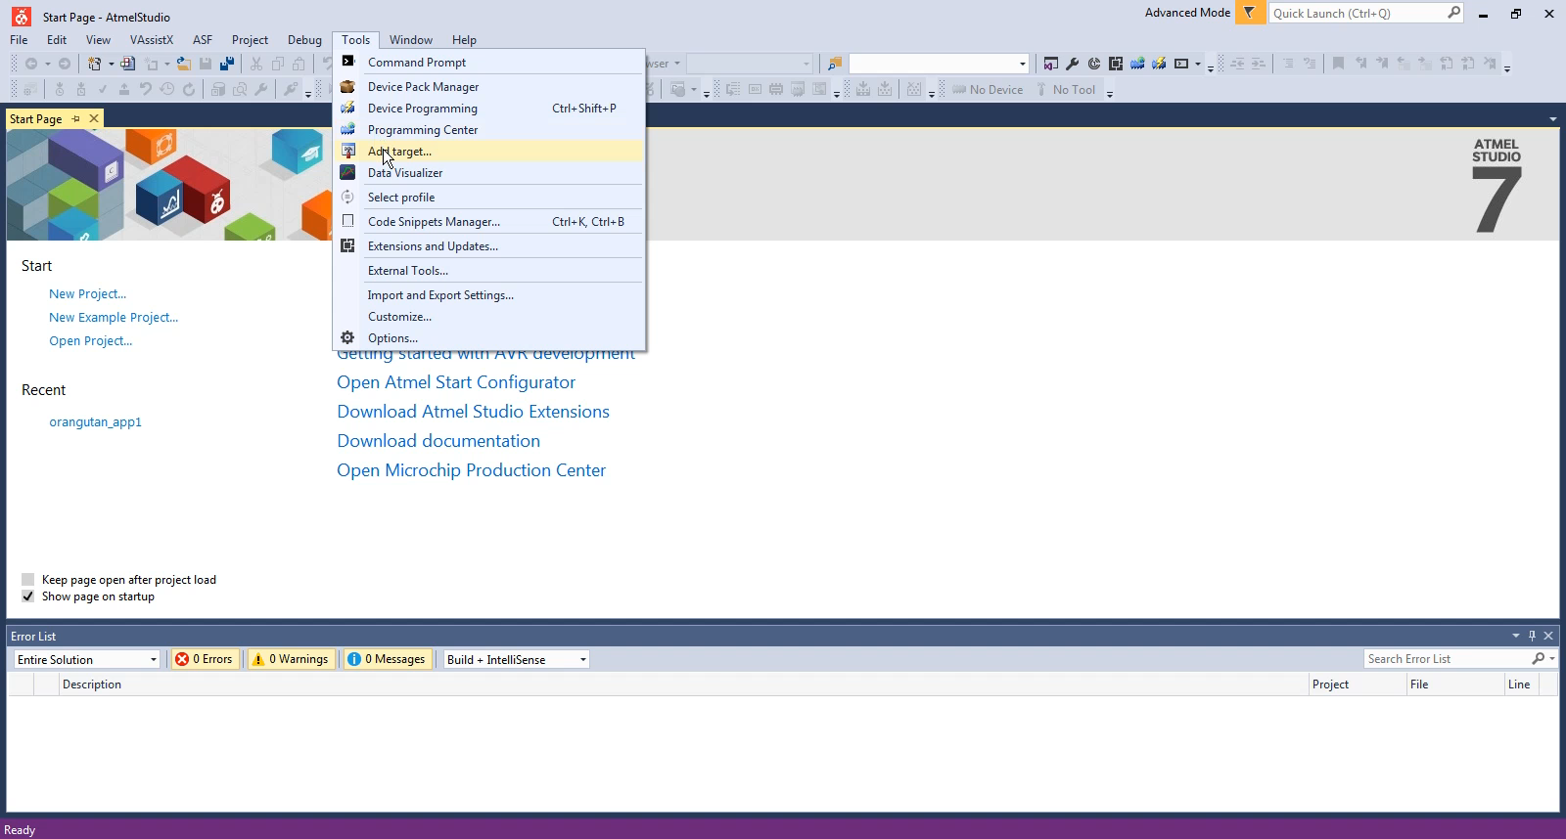Screen dimensions: 1566x839
Task: Open Device Pack Manager
Action: [489, 86]
